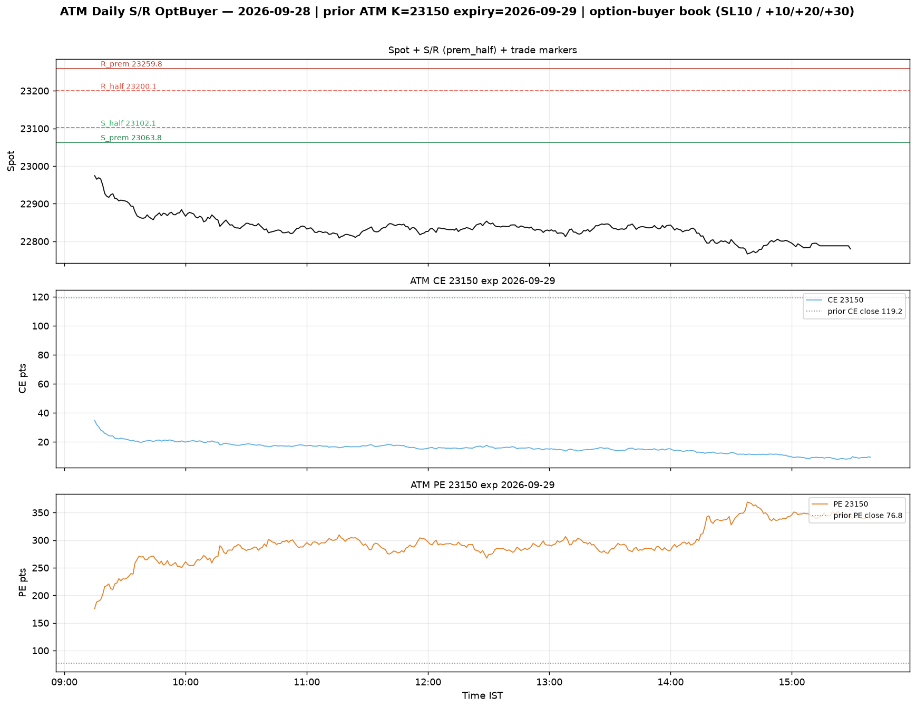Click the 10:00 x-axis tick label

coord(186,682)
